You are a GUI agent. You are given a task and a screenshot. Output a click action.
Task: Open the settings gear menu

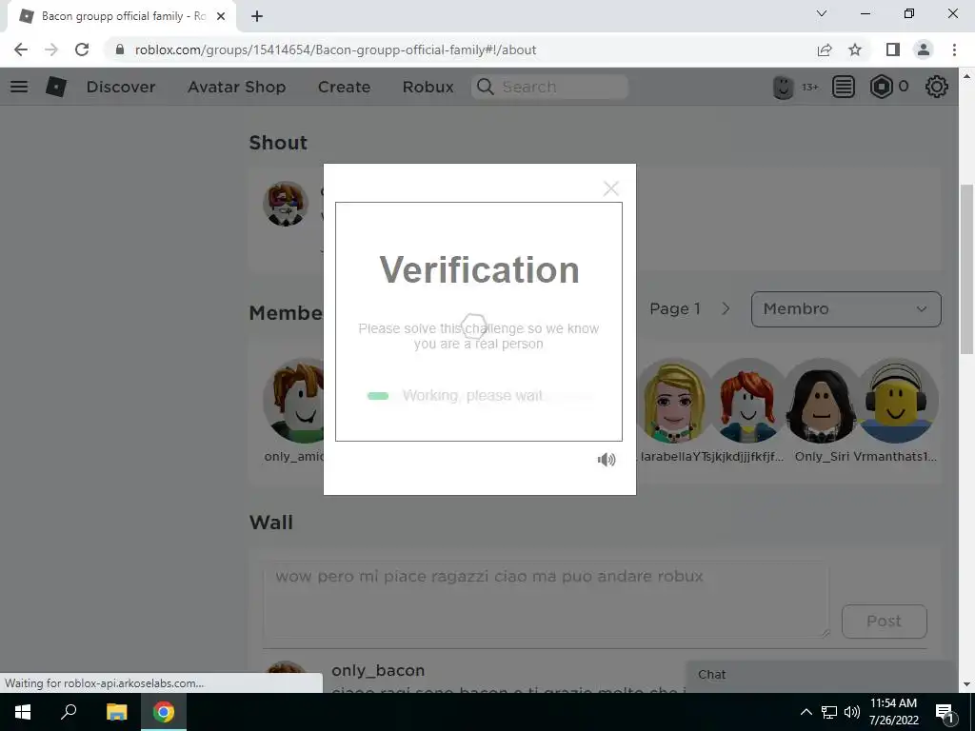point(937,87)
